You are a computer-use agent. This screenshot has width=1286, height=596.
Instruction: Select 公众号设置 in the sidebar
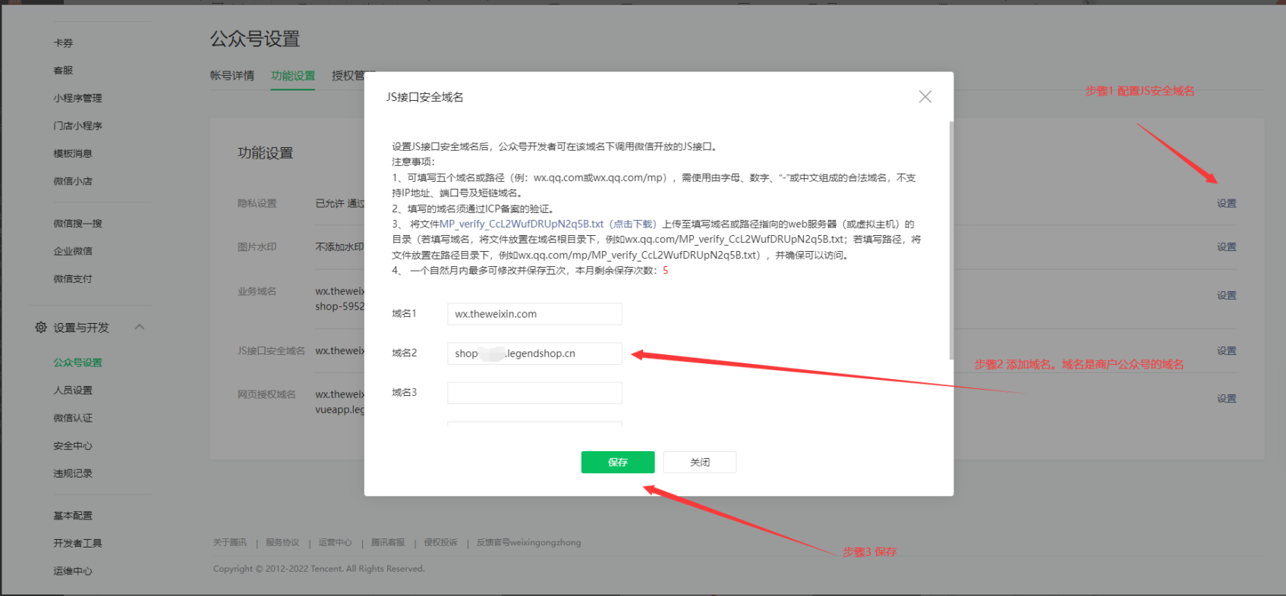pyautogui.click(x=77, y=362)
